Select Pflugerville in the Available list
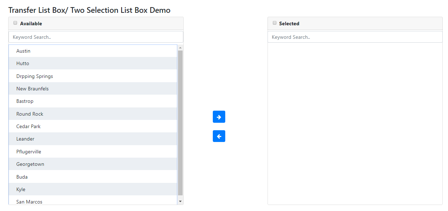Viewport: 448px width, 211px height. [93, 152]
